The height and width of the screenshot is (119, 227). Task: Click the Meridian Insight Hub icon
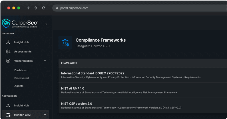coord(8,42)
